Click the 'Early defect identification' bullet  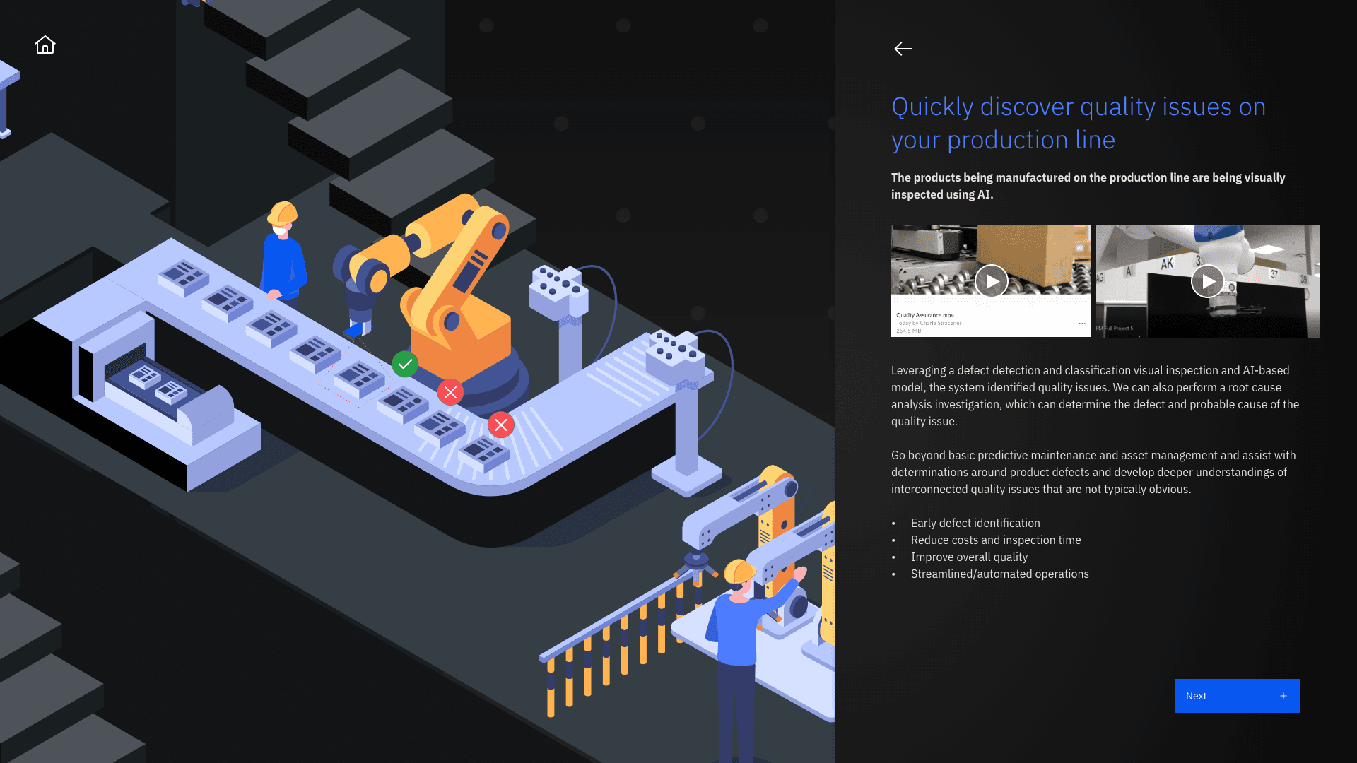tap(975, 523)
